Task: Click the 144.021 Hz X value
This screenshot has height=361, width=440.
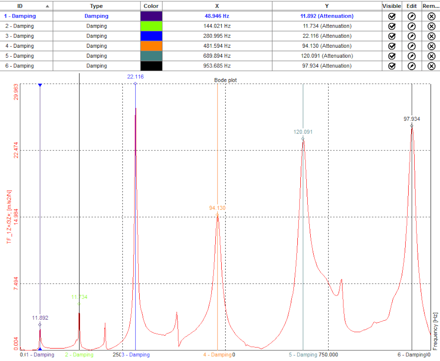Action: (x=217, y=26)
